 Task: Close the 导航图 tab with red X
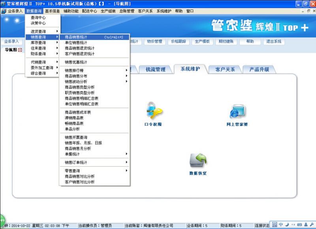pos(20,50)
